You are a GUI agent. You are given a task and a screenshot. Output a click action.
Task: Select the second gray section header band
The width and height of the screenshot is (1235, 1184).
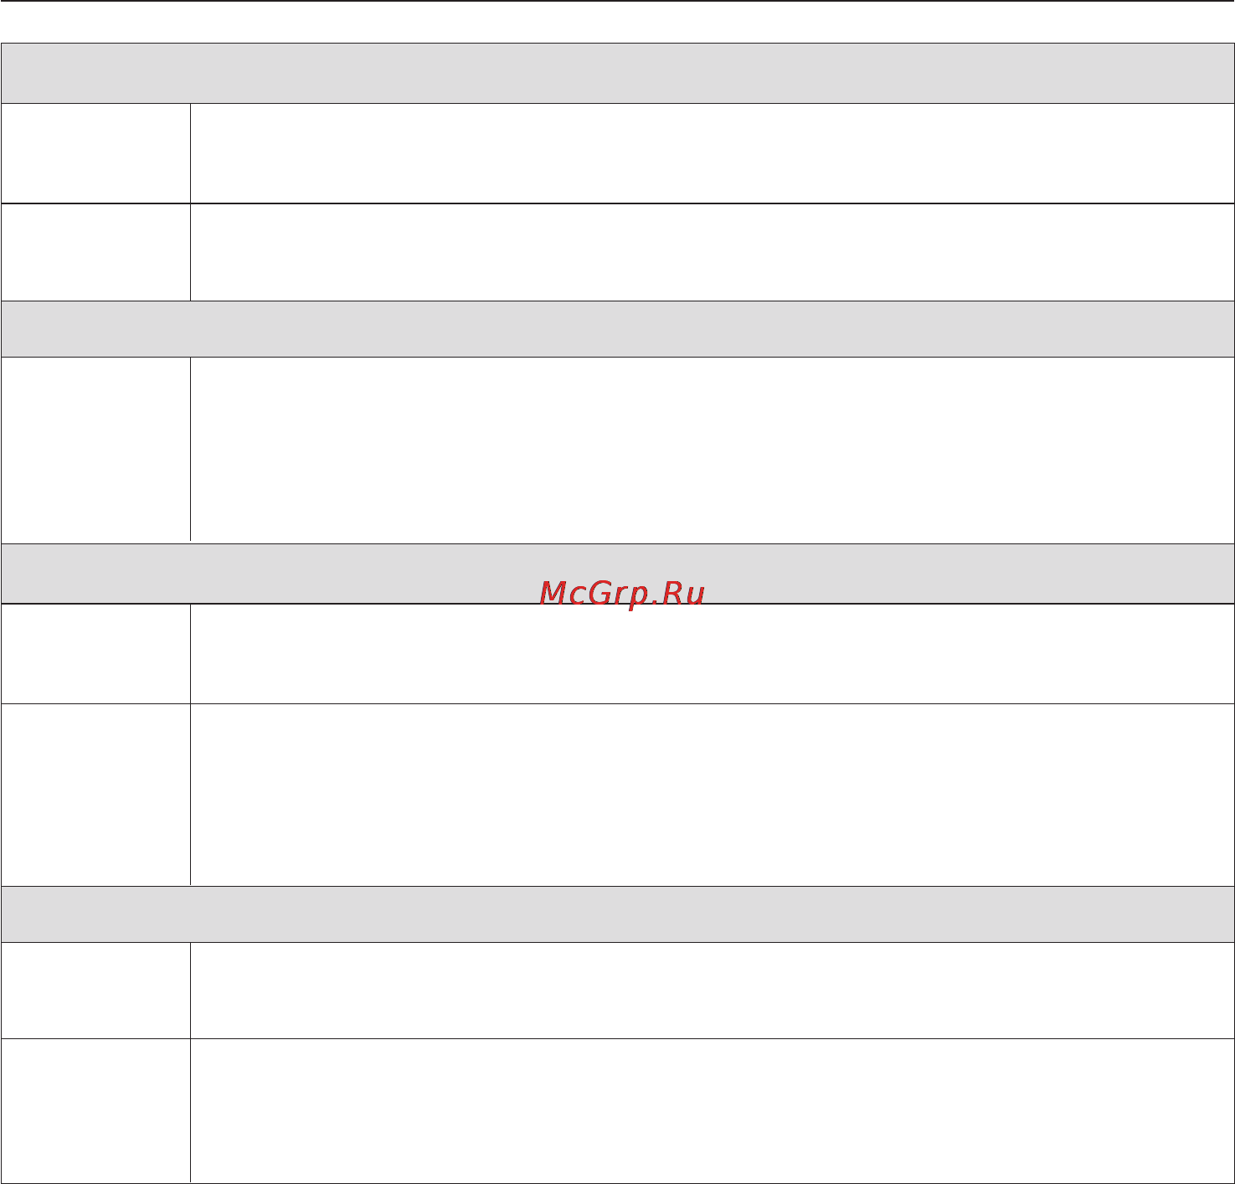[x=617, y=329]
